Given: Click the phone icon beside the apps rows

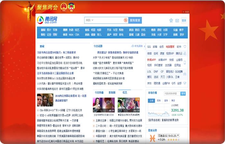Looking at the screenshot, I should 185,62.
